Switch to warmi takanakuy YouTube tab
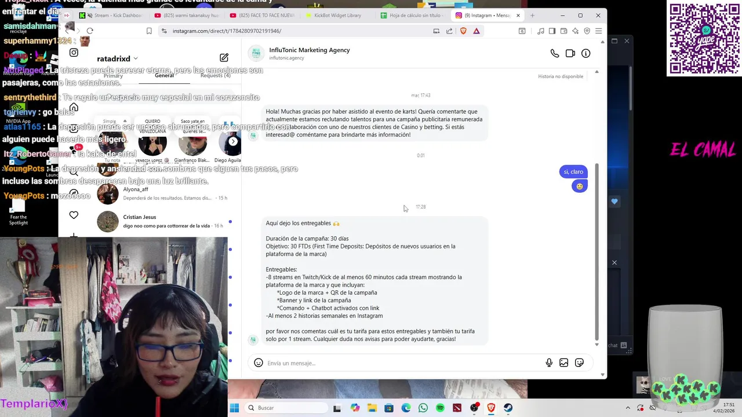 coord(187,16)
